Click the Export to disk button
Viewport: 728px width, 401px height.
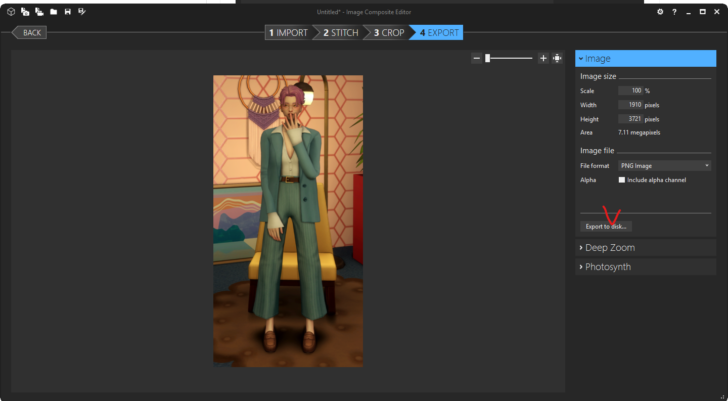(606, 227)
